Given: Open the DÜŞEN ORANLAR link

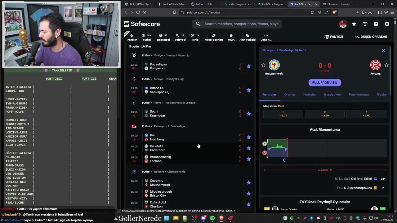Looking at the screenshot, I should coord(371,37).
